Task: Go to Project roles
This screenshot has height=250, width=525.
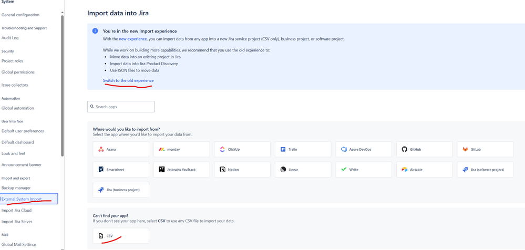Action: click(13, 61)
